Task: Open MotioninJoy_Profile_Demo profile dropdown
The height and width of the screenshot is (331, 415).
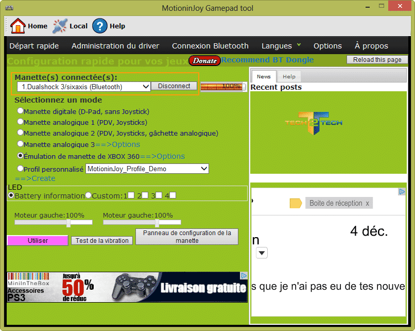Action: pyautogui.click(x=147, y=169)
